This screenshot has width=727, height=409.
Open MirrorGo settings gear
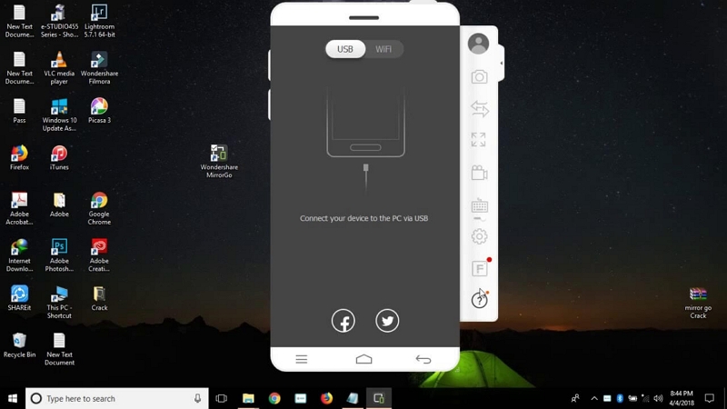[x=480, y=236]
